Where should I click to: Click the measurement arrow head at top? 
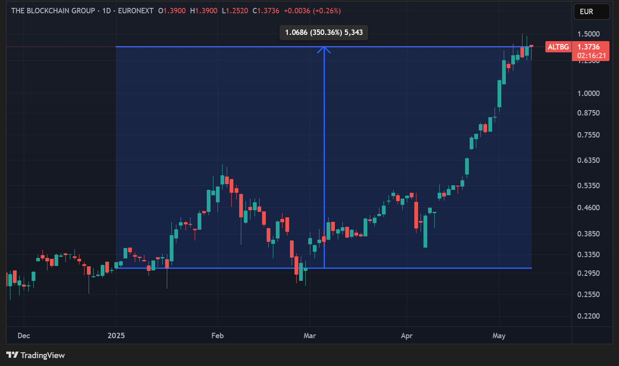(324, 49)
